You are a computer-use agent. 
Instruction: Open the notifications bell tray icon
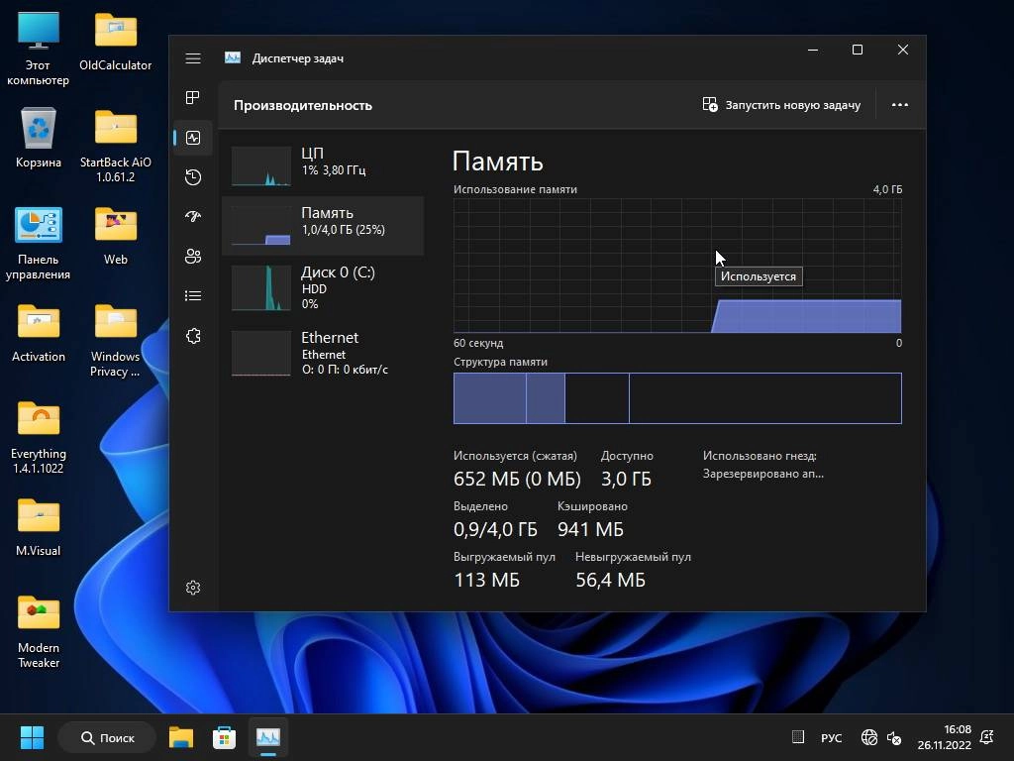(987, 737)
